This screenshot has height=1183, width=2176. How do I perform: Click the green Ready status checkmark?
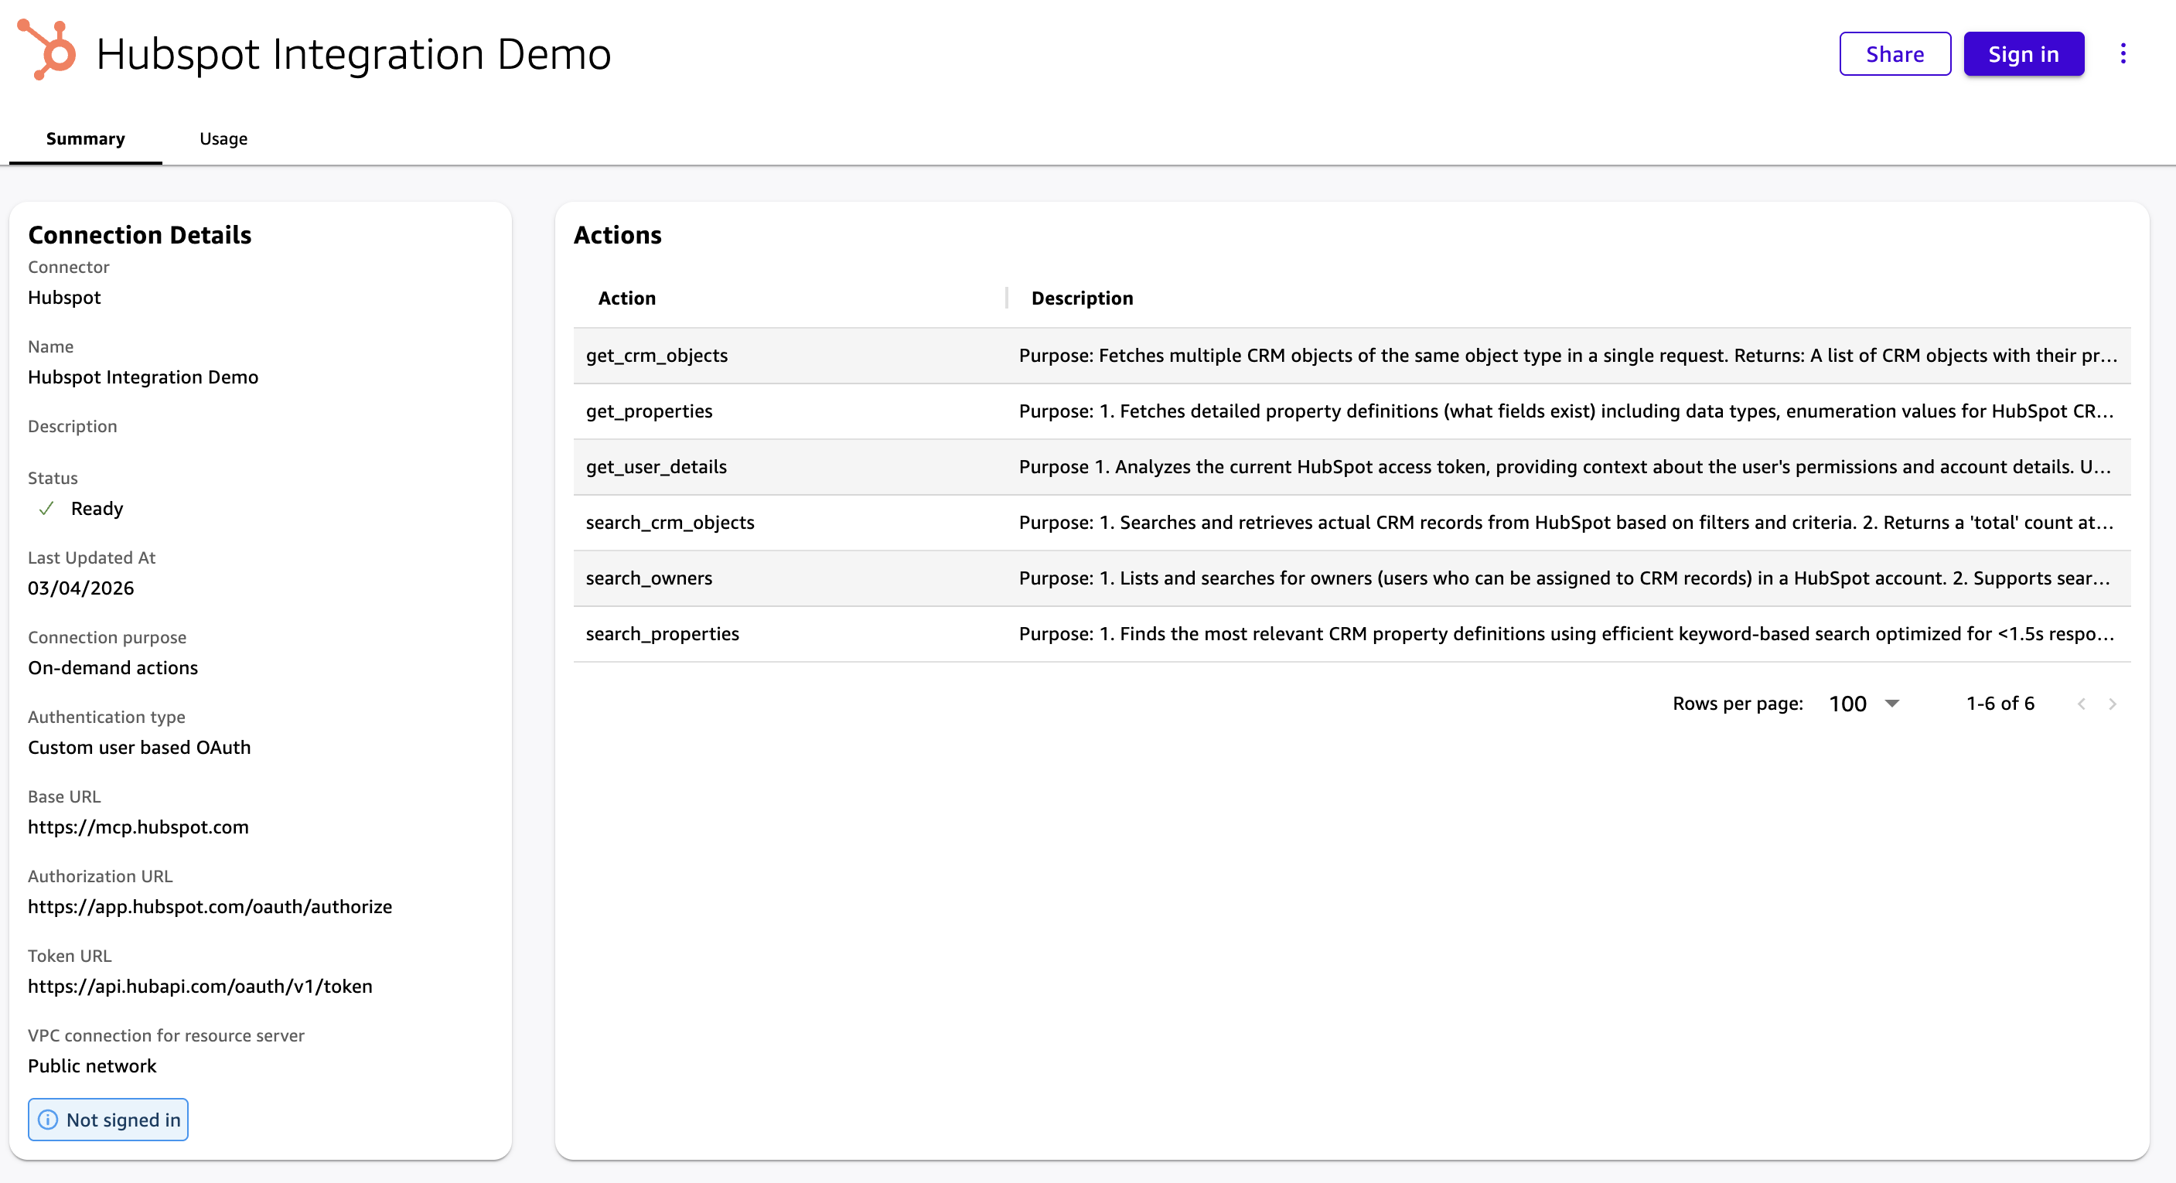46,508
